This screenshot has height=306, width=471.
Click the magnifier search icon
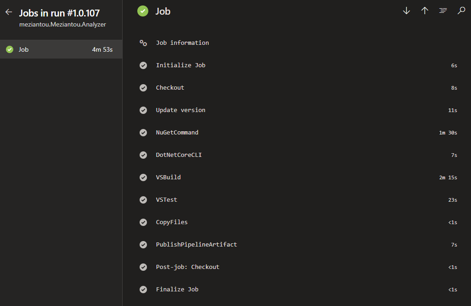pyautogui.click(x=461, y=11)
